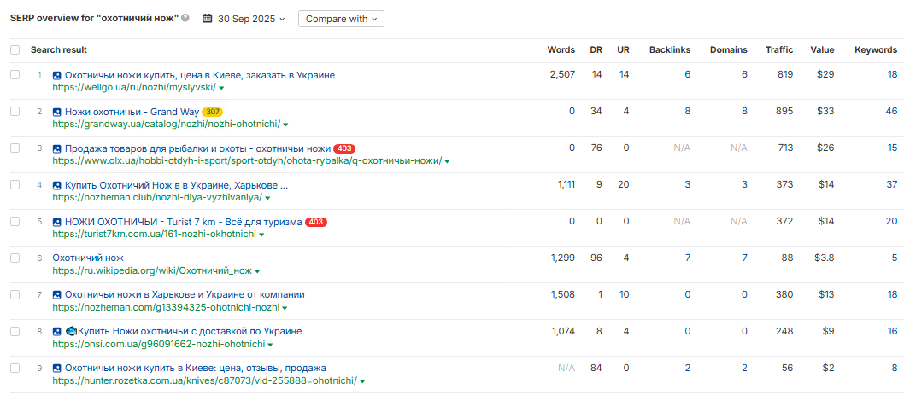This screenshot has height=395, width=904.
Task: Expand the onsi.com.ua URL dropdown arrow
Action: (270, 345)
